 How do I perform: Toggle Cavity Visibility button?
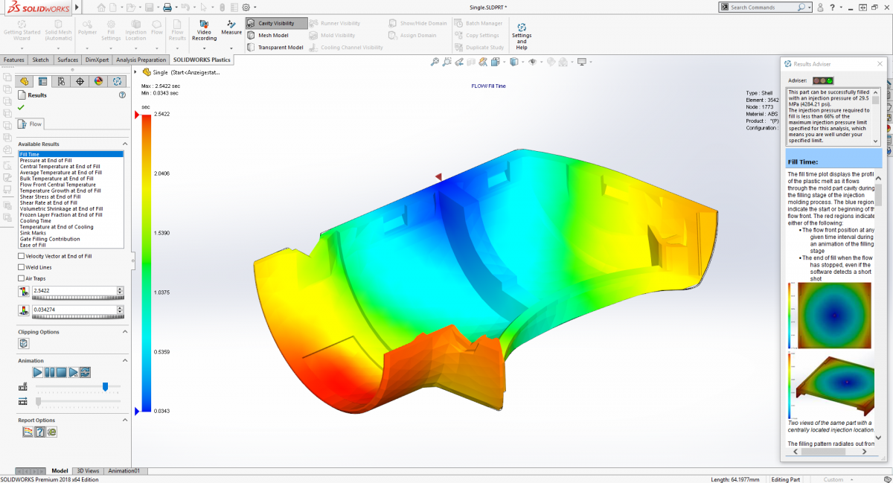276,23
